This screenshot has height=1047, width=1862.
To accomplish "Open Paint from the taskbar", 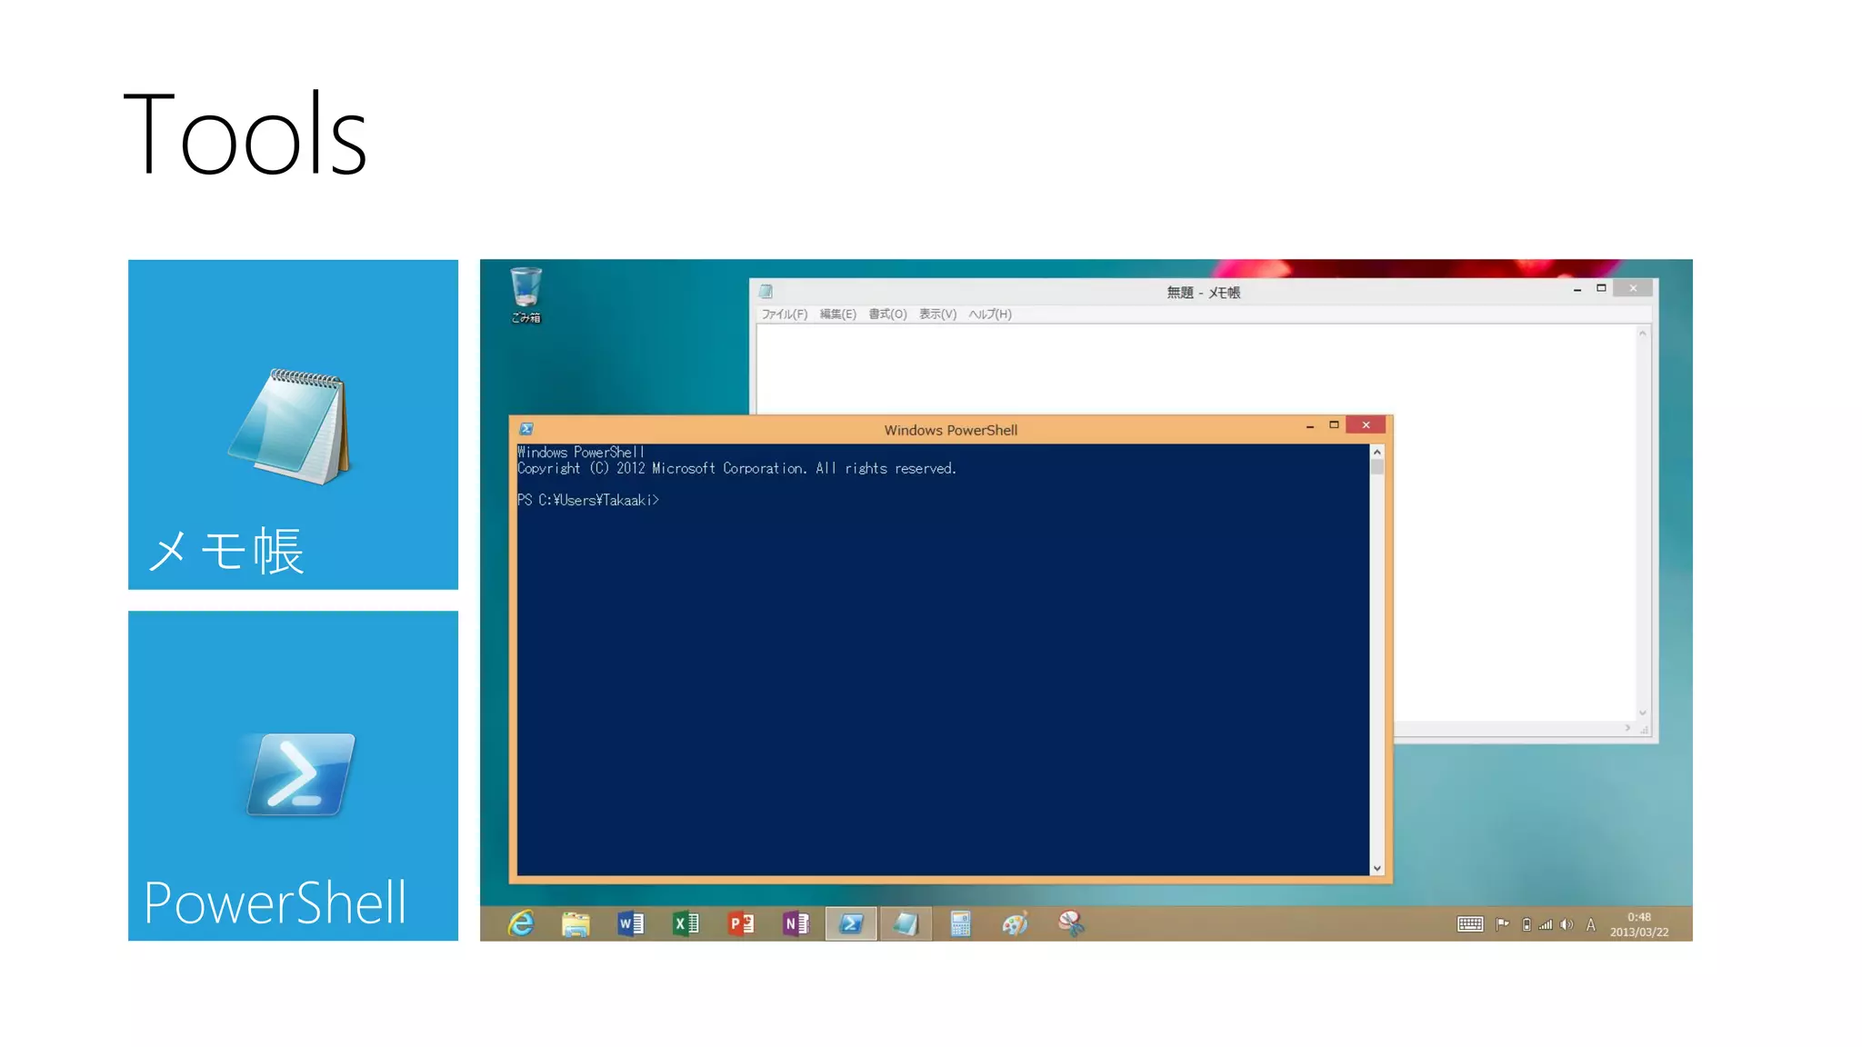I will click(x=1016, y=924).
